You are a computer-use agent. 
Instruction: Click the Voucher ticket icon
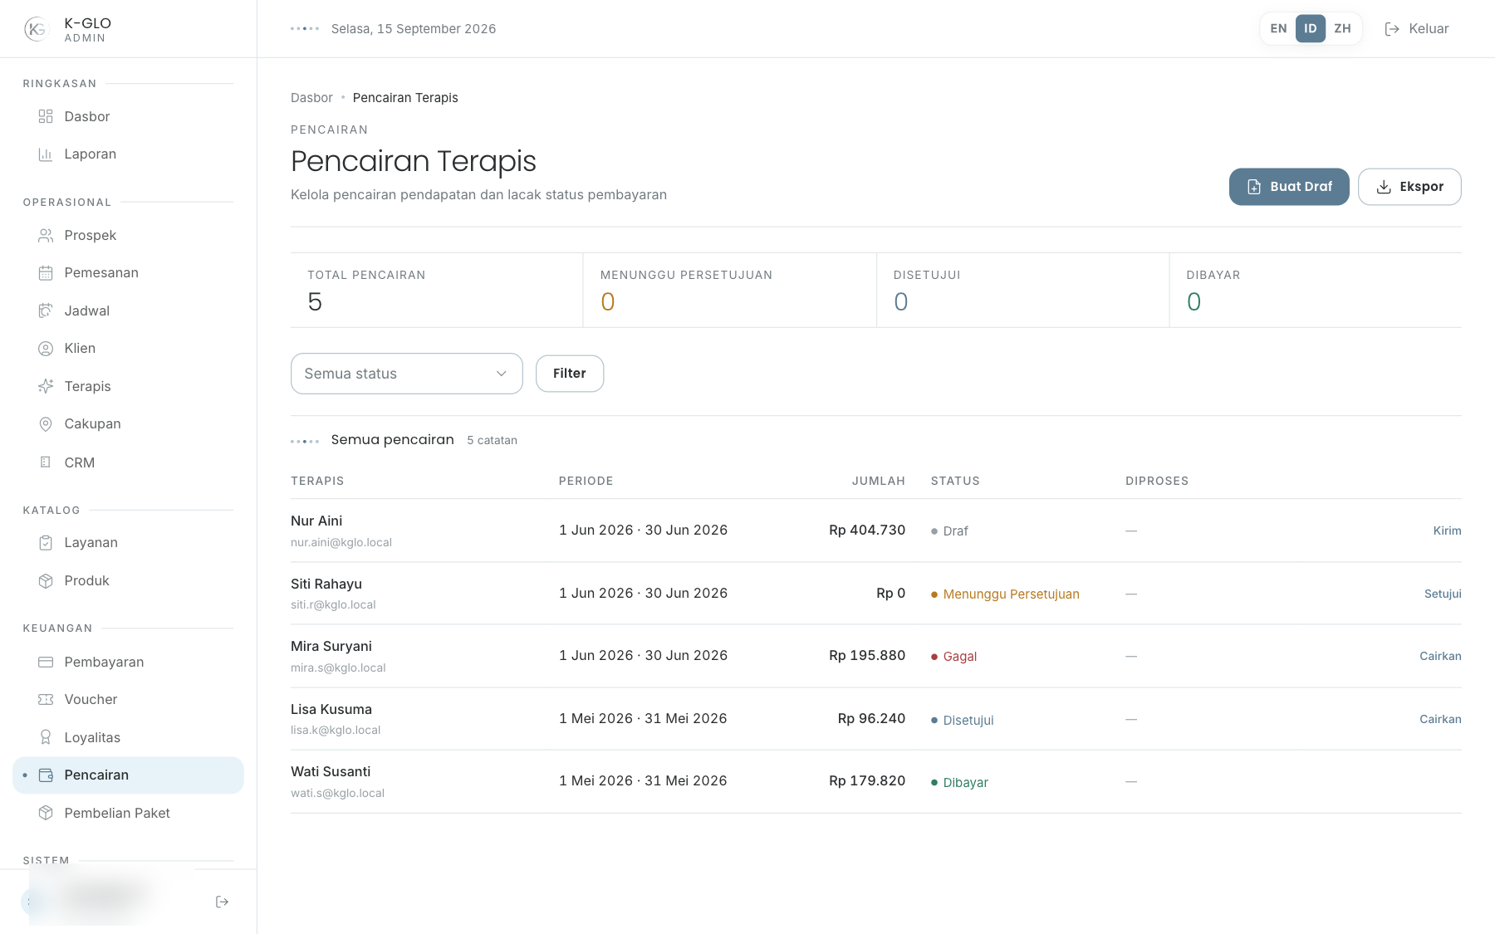coord(46,699)
